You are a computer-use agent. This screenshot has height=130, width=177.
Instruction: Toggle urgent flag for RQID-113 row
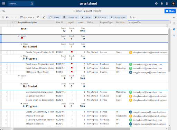tap(72, 92)
